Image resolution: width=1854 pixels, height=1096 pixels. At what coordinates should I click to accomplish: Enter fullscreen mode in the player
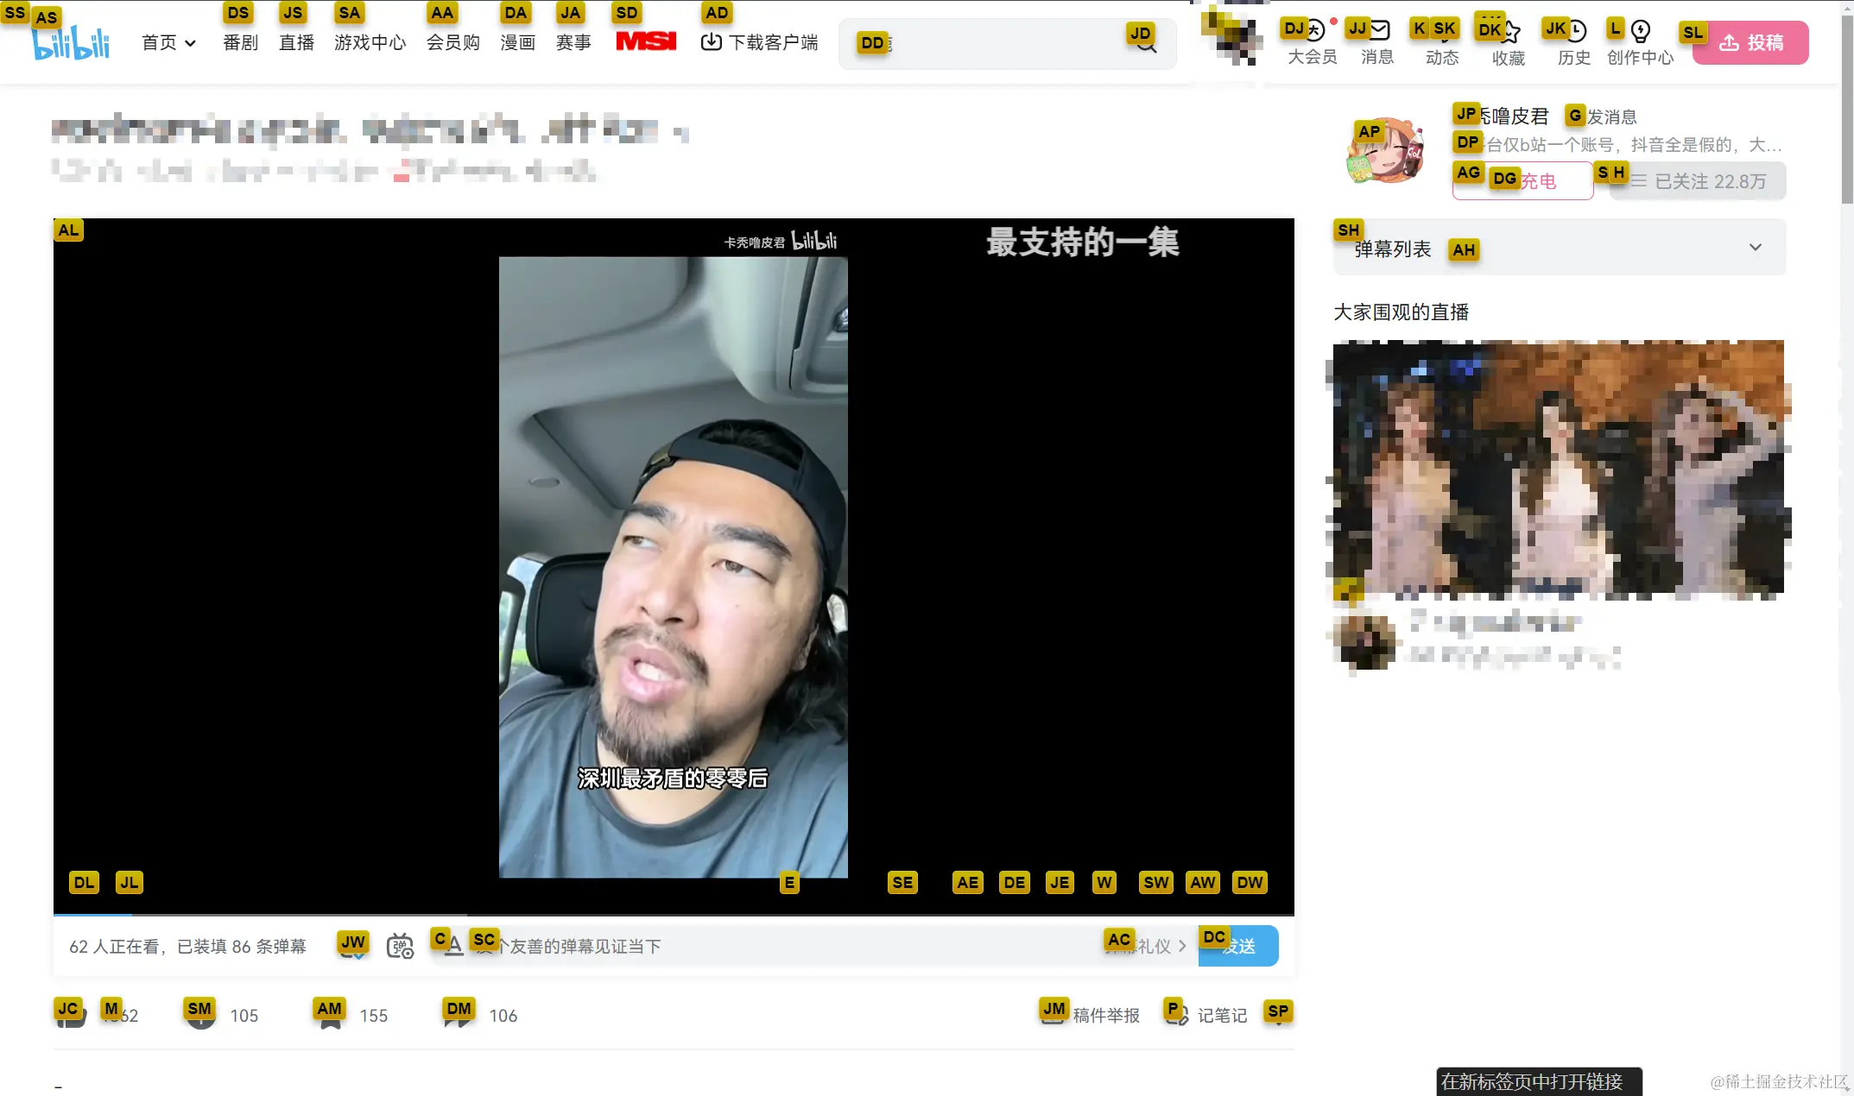point(1250,882)
